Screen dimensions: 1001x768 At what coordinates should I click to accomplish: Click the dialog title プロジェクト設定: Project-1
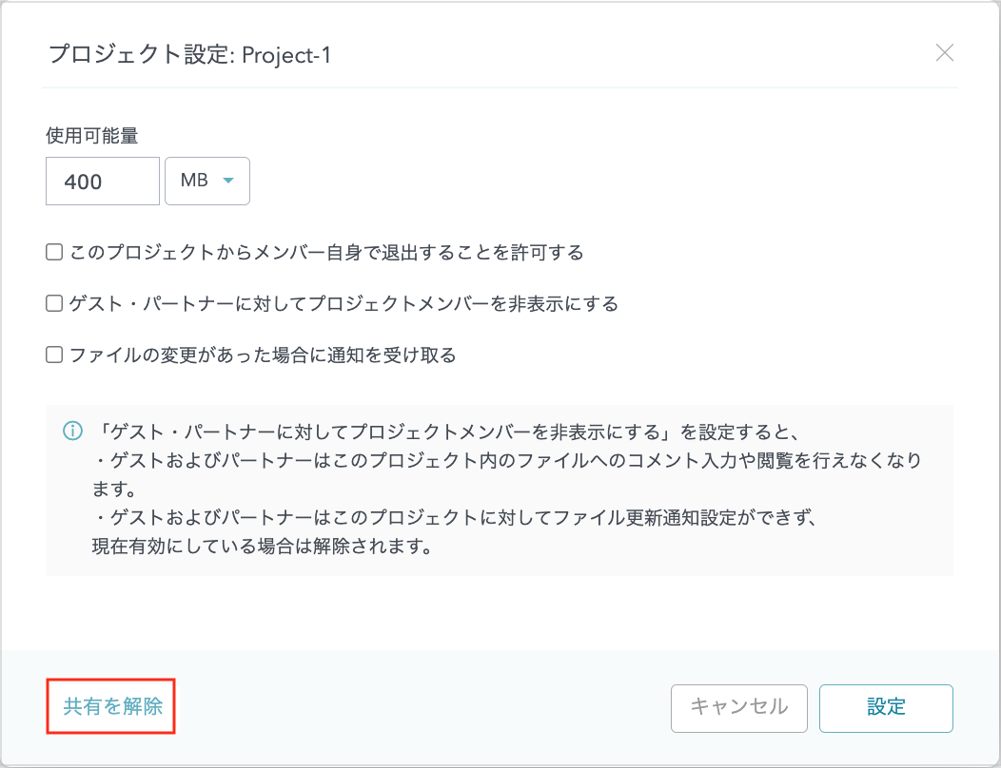click(x=190, y=54)
